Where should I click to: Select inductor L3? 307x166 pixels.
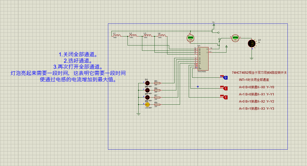click(x=148, y=35)
